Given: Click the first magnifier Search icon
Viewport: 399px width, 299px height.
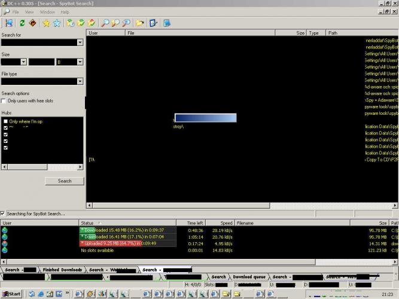Looking at the screenshot, I should click(104, 23).
